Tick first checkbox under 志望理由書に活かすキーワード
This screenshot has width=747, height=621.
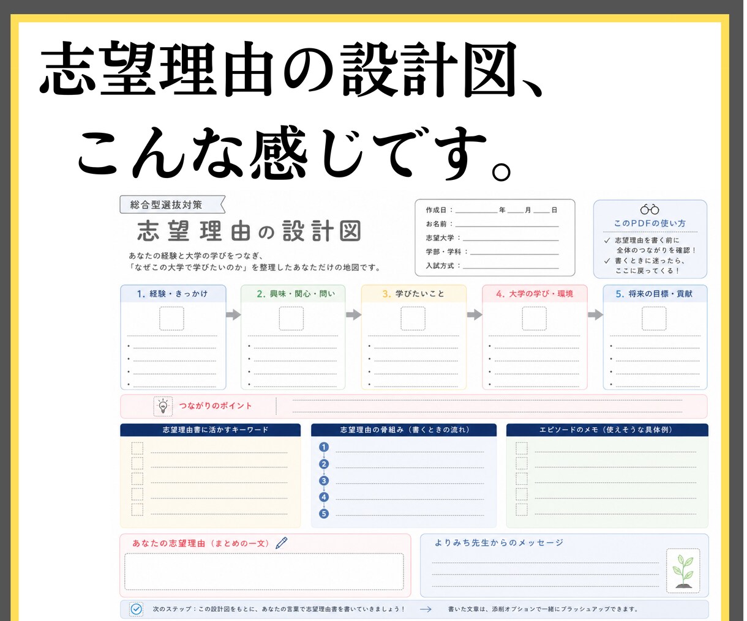tap(137, 448)
